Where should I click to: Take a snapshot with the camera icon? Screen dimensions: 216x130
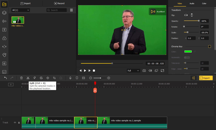(144, 70)
